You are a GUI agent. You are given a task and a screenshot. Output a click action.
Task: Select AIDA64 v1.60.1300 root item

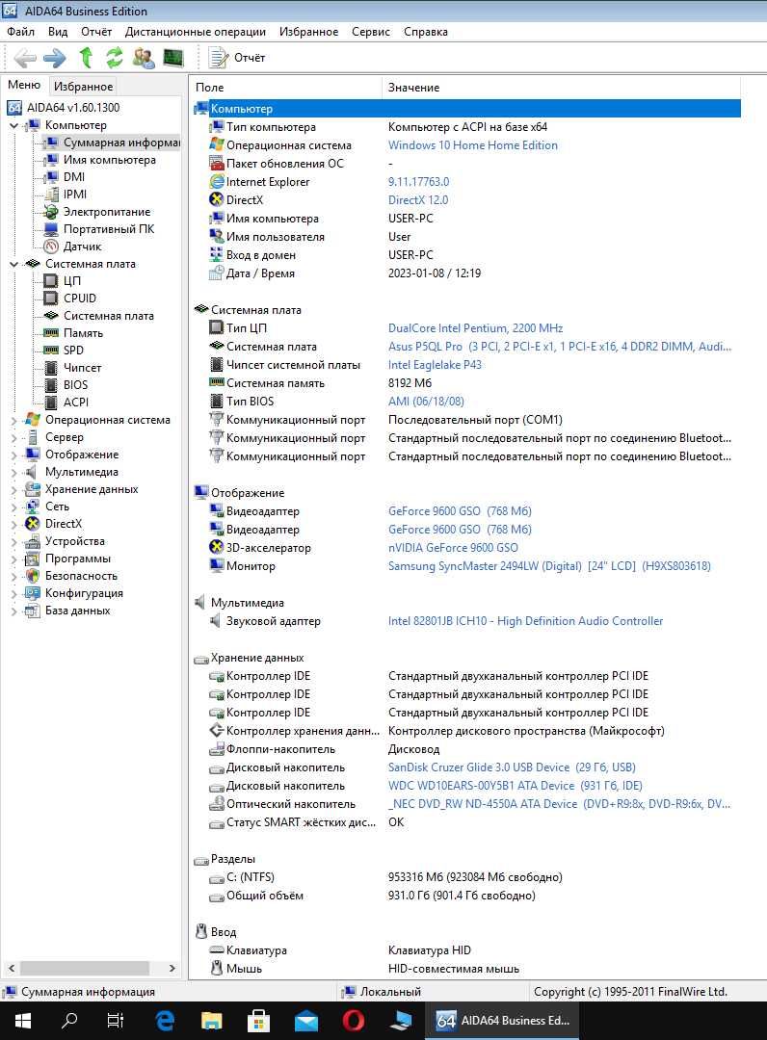pos(64,108)
